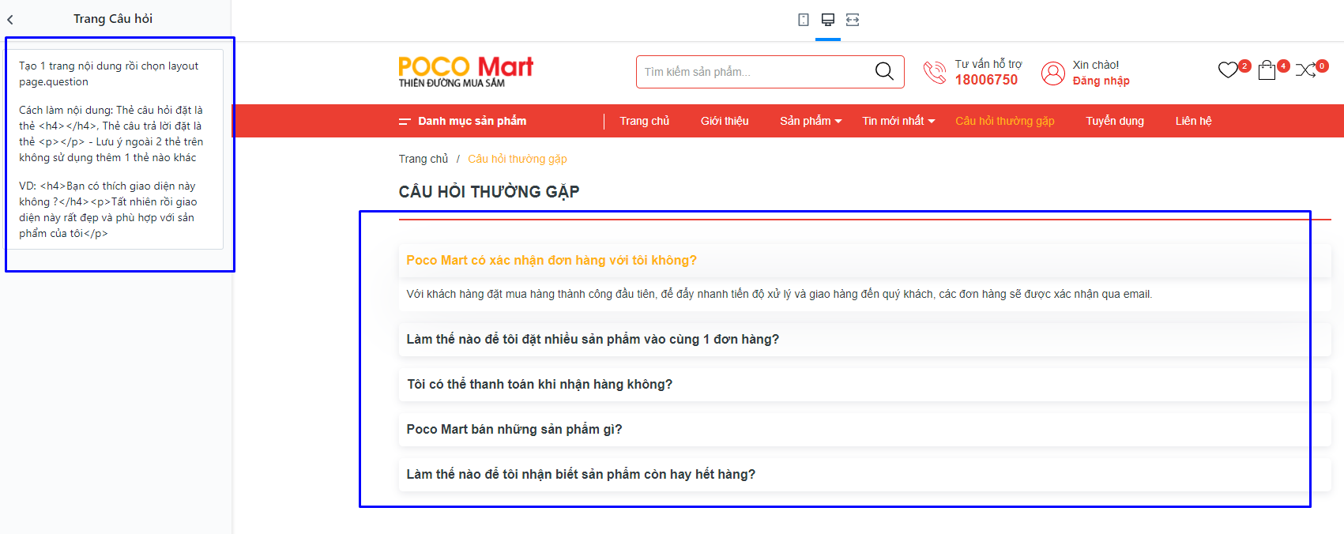The image size is (1344, 534).
Task: Go back using the left chevron arrow
Action: [x=10, y=20]
